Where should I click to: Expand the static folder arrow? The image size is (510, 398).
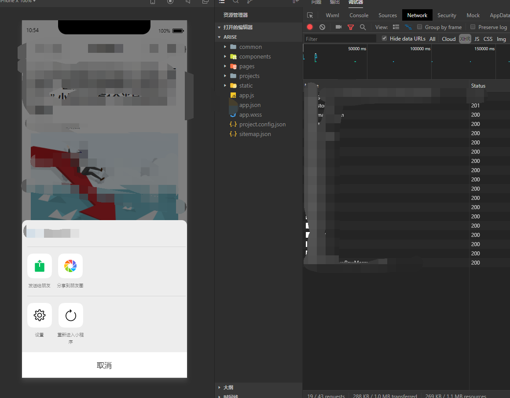(x=225, y=85)
